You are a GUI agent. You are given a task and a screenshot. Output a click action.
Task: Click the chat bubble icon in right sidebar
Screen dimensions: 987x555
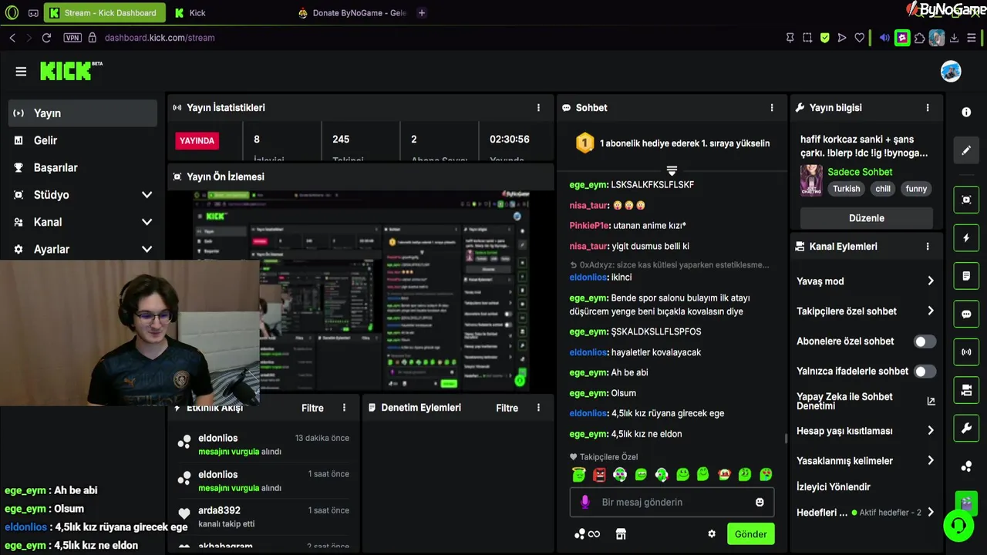point(966,314)
